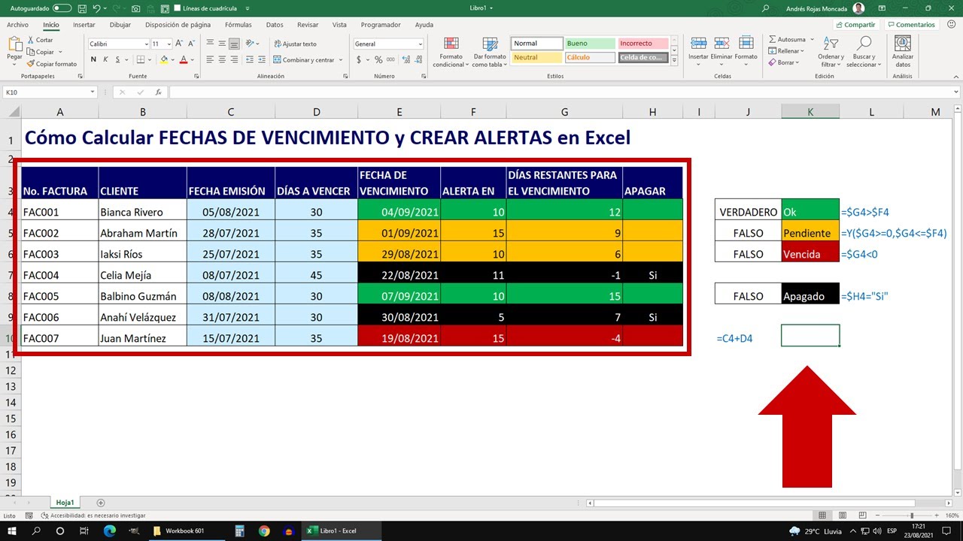Switch to the Programador tab

[381, 25]
